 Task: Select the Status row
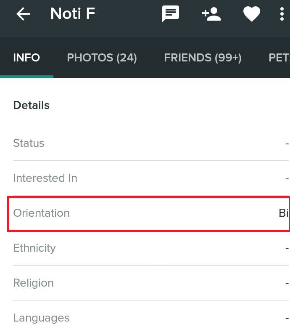[x=151, y=143]
